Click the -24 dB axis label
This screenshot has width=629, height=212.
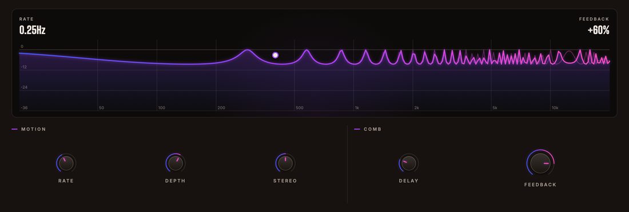(24, 87)
